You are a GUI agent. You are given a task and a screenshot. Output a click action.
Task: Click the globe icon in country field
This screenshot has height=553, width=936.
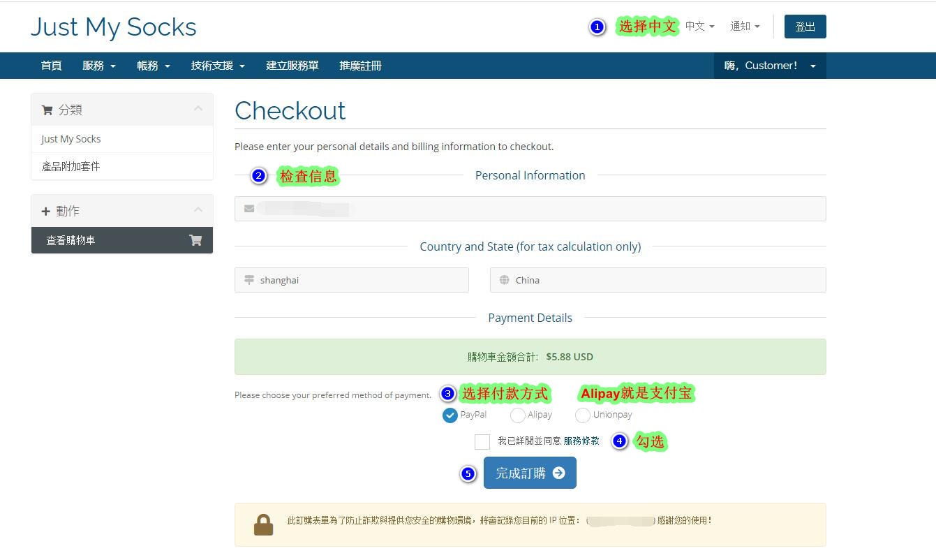click(x=505, y=280)
